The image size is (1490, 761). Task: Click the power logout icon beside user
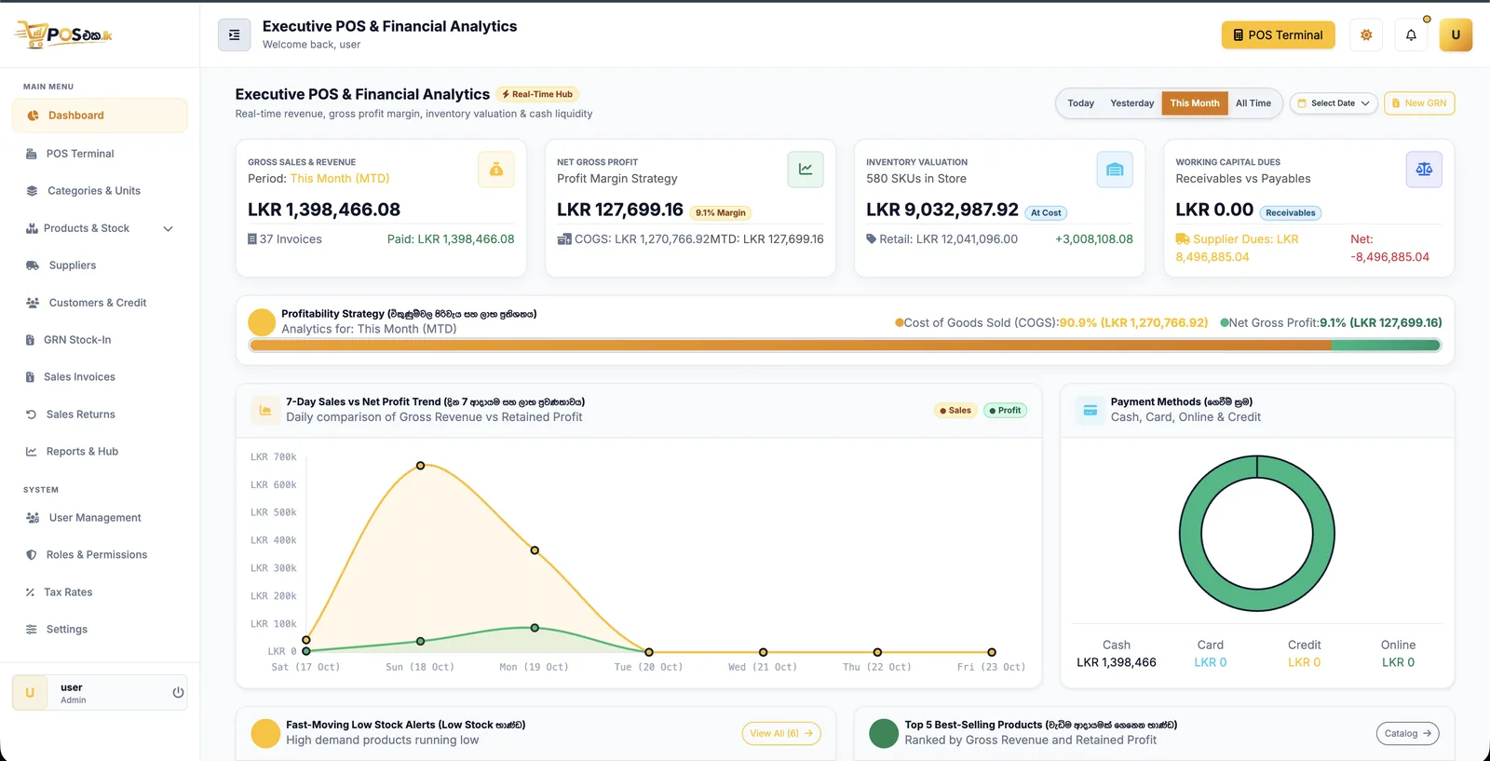pos(178,692)
